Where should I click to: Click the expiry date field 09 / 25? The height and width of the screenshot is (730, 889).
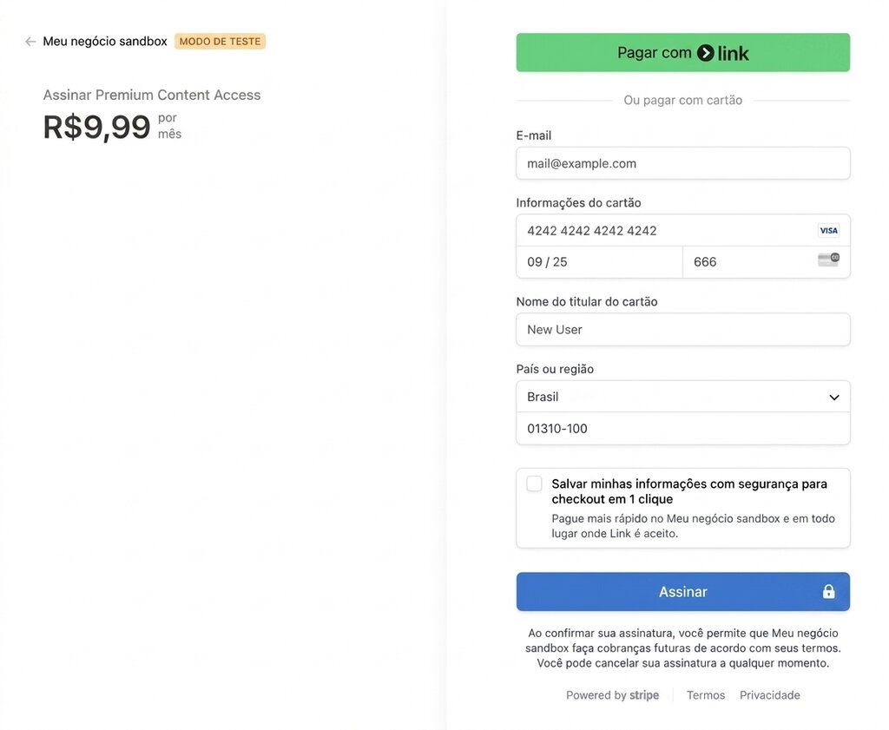click(x=599, y=262)
